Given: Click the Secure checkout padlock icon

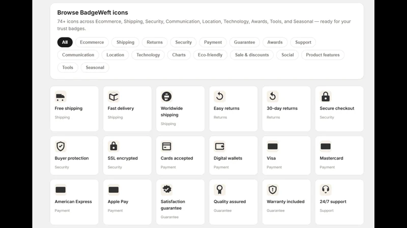Looking at the screenshot, I should click(326, 97).
